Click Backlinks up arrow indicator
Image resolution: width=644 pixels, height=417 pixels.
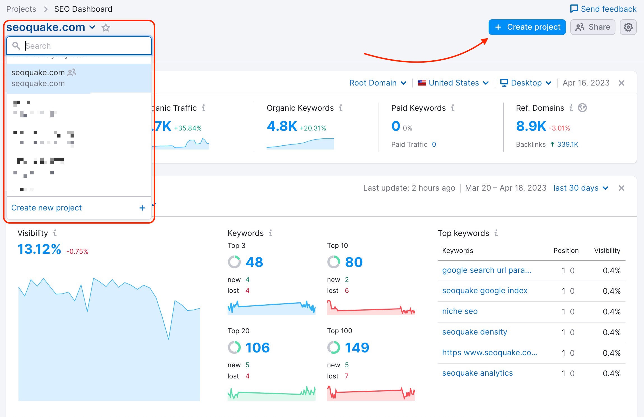552,144
